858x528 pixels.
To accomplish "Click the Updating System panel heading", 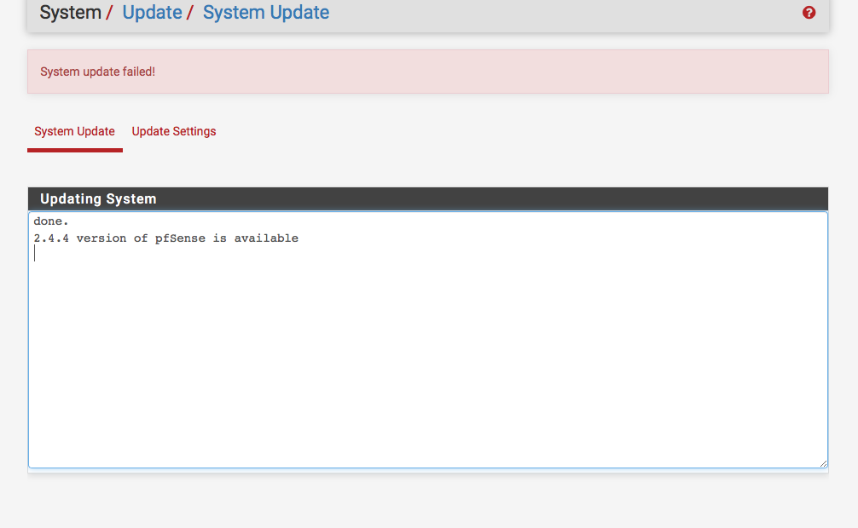I will 98,199.
